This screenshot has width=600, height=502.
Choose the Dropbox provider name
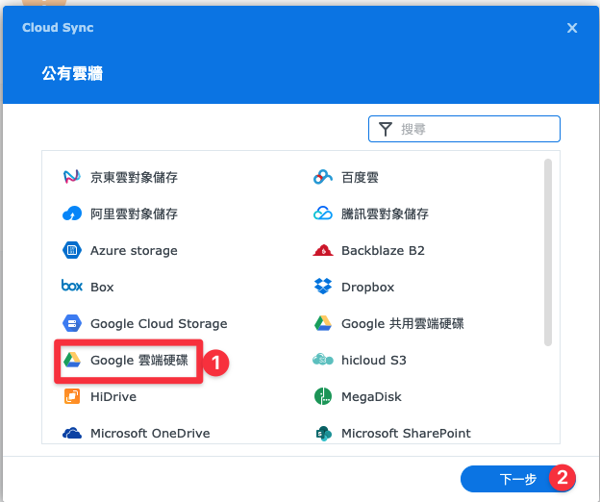coord(367,288)
